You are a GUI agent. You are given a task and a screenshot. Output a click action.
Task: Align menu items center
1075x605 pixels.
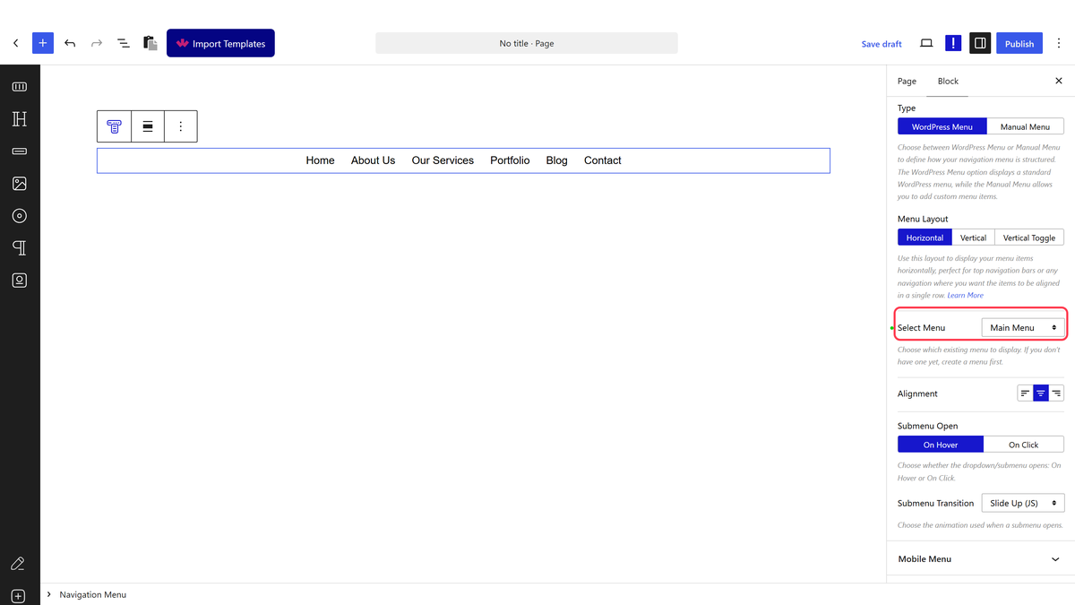[1041, 393]
